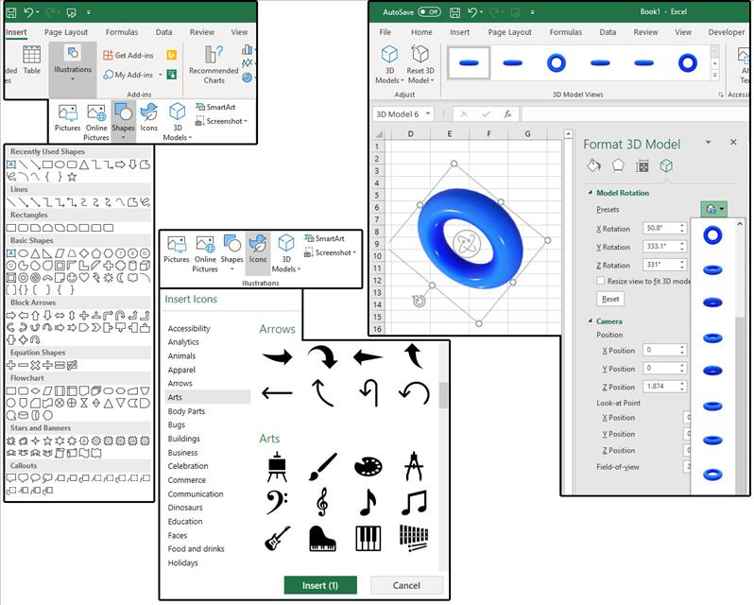The height and width of the screenshot is (605, 754).
Task: Pick the paint palette icon
Action: pos(368,465)
